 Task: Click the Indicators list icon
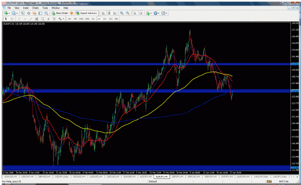(148, 13)
